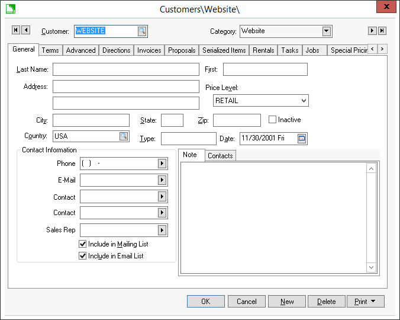Viewport: 400px width, 320px height.
Task: Click the Delete button
Action: pyautogui.click(x=326, y=302)
